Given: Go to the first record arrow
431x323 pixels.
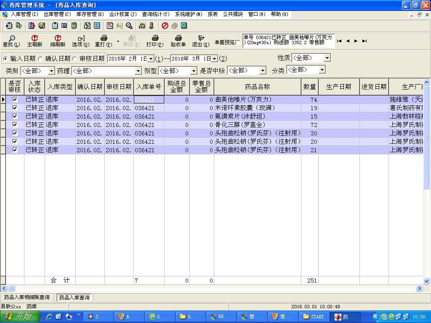Looking at the screenshot, I should (339, 41).
